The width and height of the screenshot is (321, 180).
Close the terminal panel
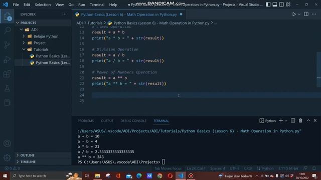pos(315,120)
